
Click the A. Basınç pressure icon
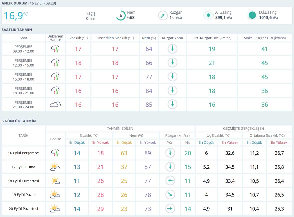click(x=208, y=15)
